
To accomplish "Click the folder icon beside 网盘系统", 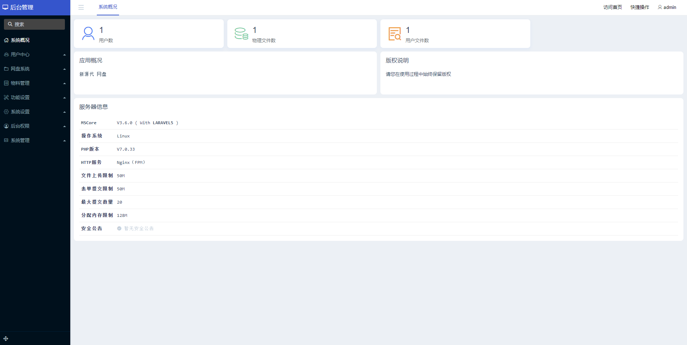I will (x=6, y=69).
